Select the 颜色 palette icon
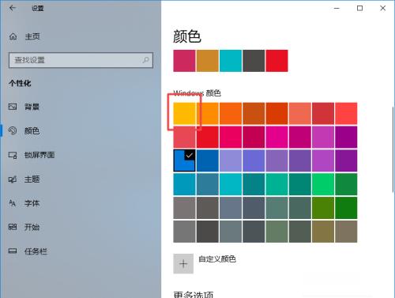 coord(13,130)
